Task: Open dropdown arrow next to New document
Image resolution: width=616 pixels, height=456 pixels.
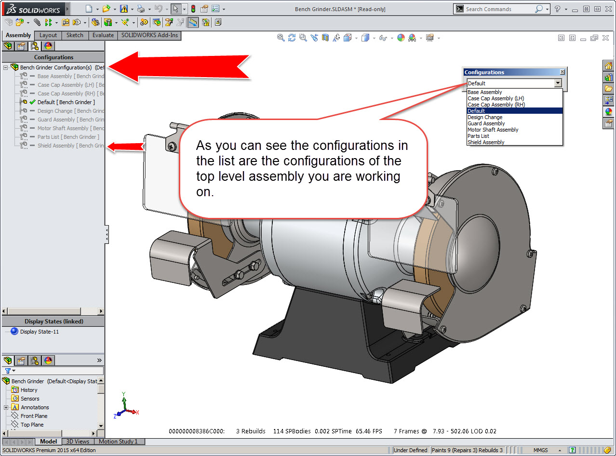Action: (97, 9)
